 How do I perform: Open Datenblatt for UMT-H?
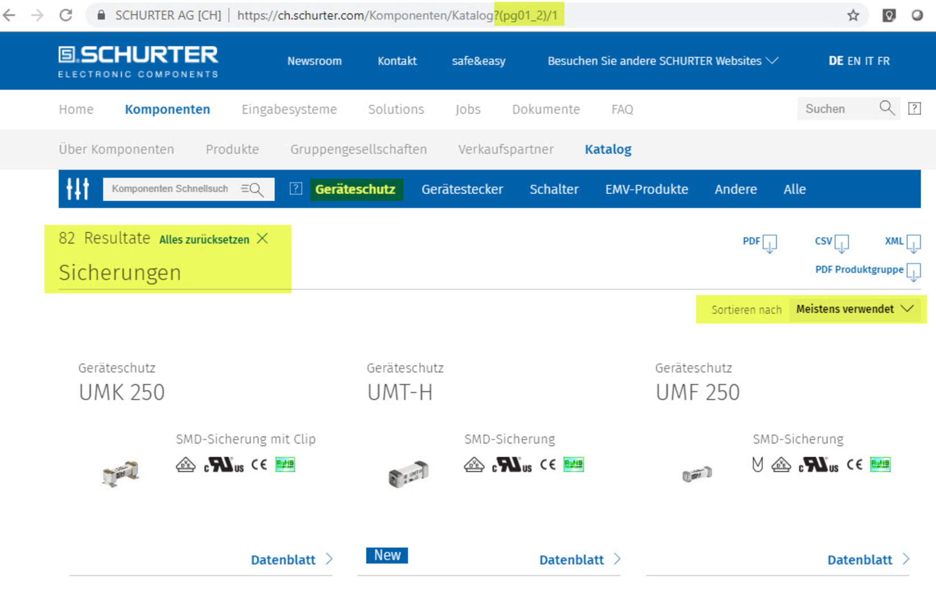click(580, 560)
